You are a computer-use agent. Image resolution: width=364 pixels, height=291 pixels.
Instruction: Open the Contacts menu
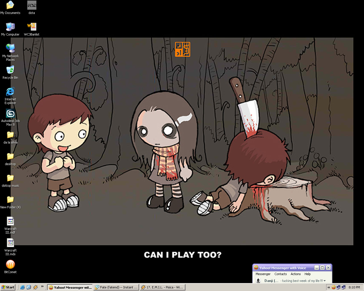click(280, 274)
